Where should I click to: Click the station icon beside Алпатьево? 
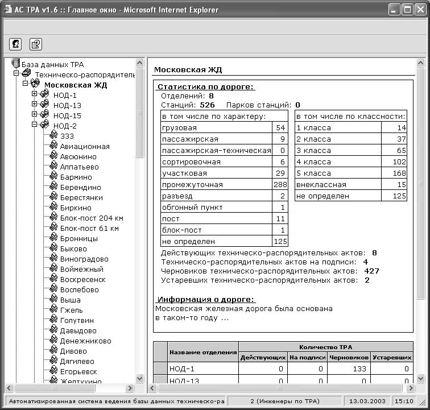click(x=53, y=165)
